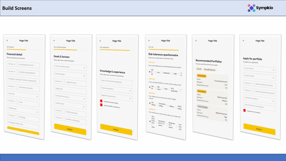
Task: Select the "Not at all" radio option
Action: pyautogui.click(x=149, y=72)
